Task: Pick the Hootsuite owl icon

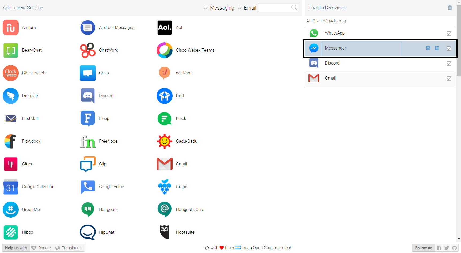Action: [165, 232]
